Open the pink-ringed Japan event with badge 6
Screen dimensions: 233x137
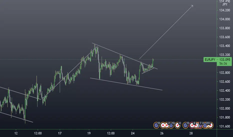(192, 125)
